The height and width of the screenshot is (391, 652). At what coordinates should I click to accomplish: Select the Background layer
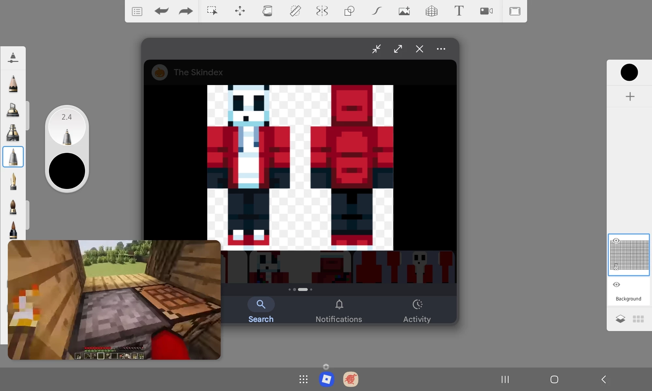629,292
